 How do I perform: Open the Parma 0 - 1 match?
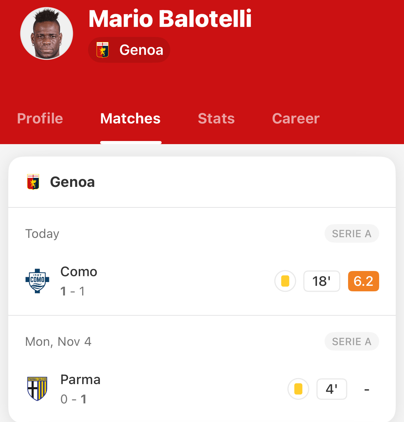pos(202,389)
